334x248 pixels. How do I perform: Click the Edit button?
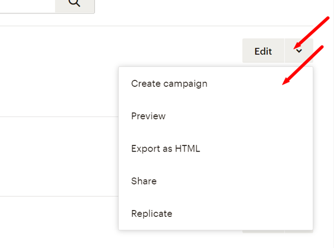pyautogui.click(x=263, y=51)
